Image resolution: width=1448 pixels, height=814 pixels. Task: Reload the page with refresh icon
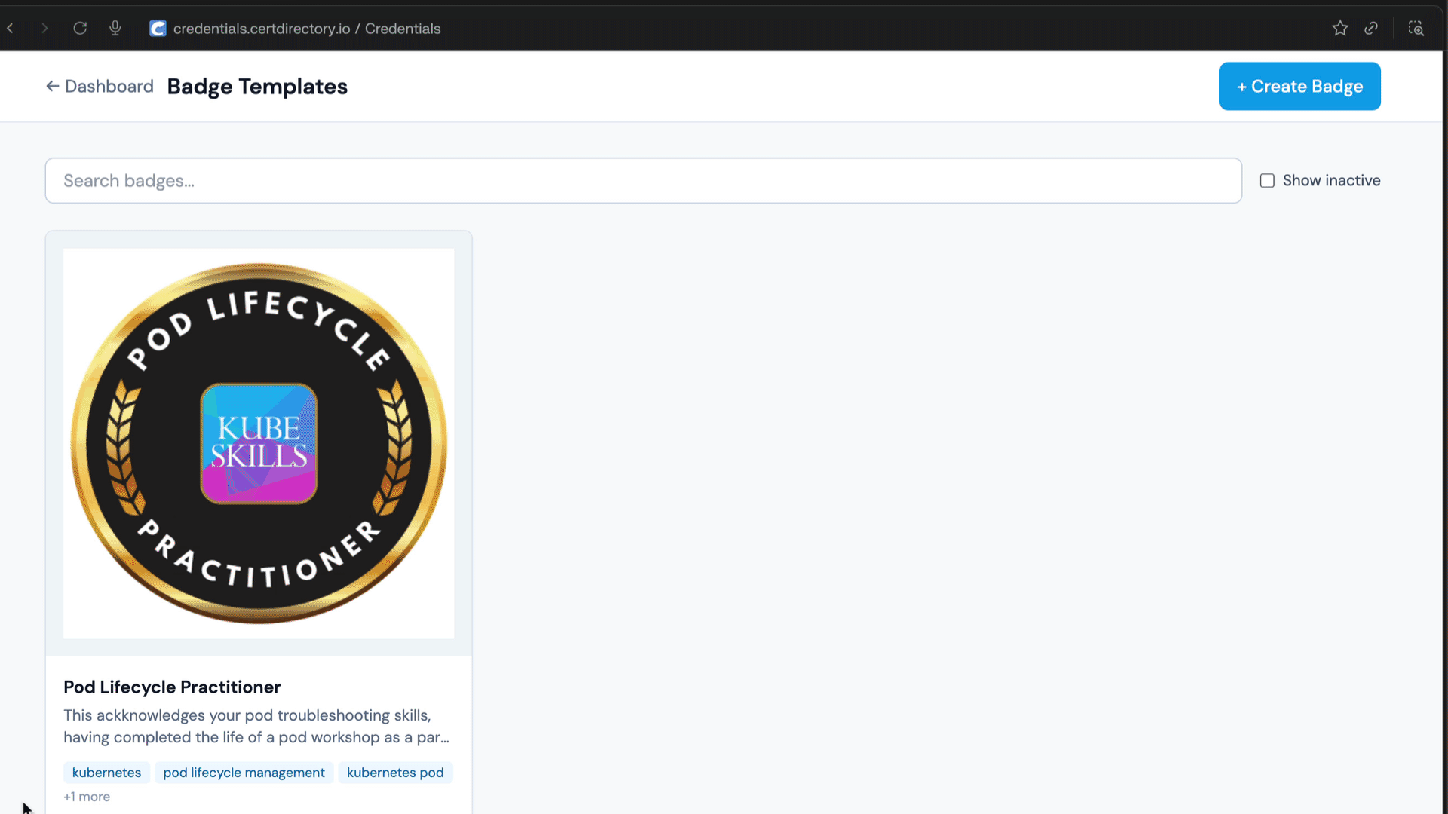pos(80,29)
